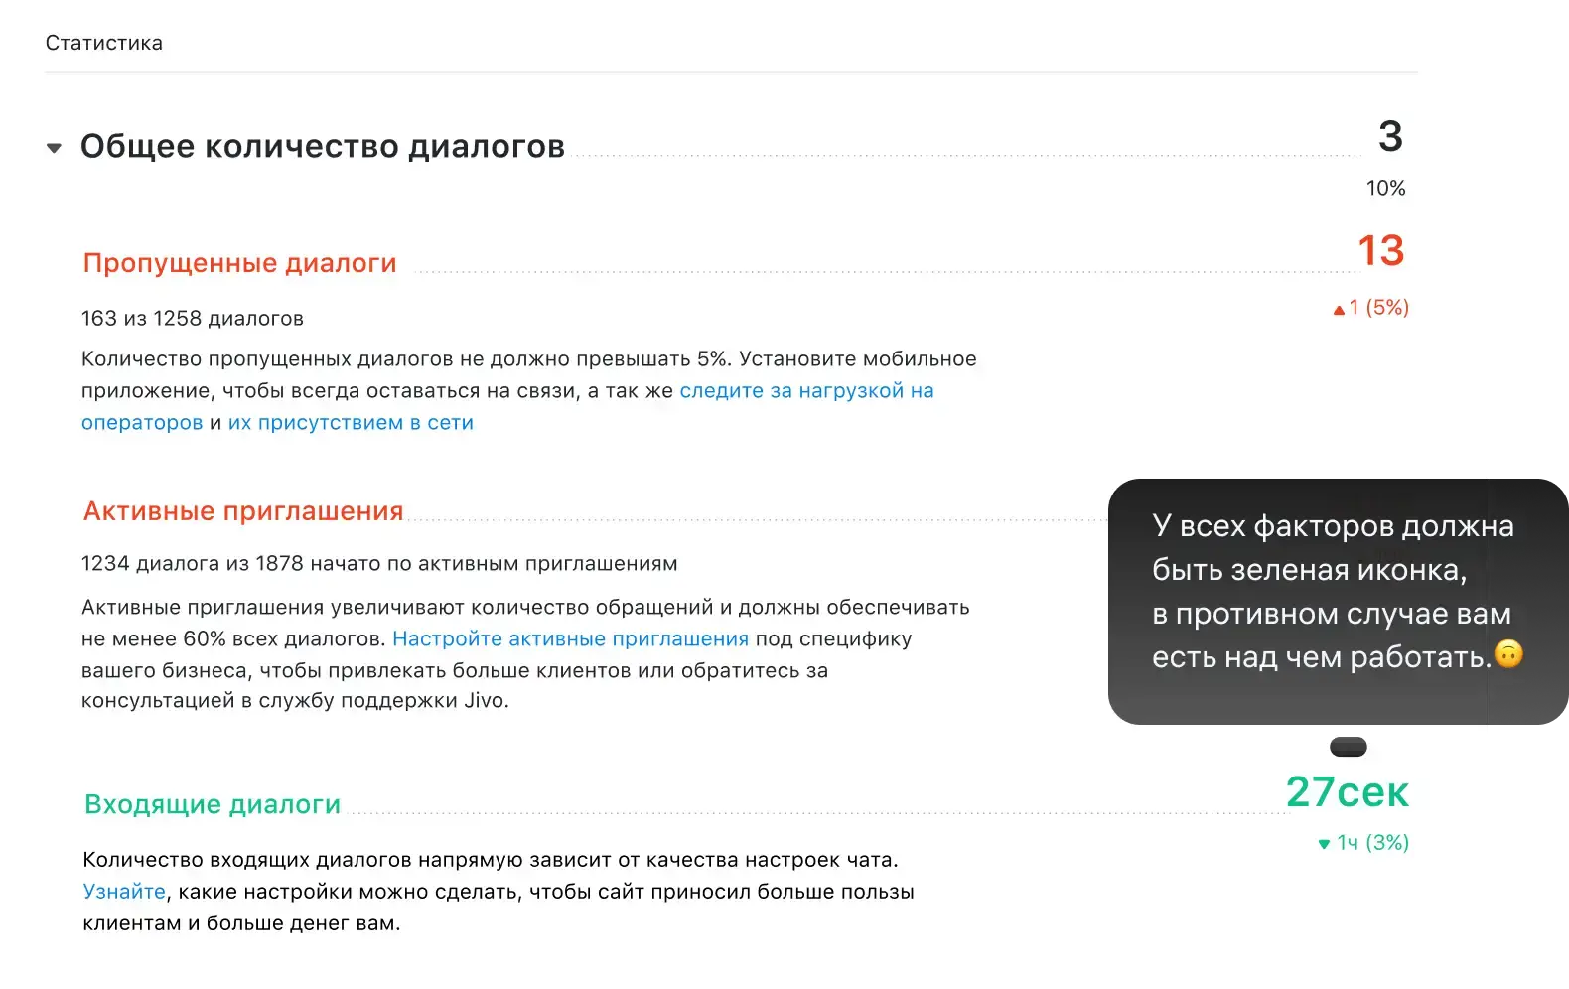The image size is (1569, 989).
Task: Select the «Статистика» page title
Action: [105, 42]
